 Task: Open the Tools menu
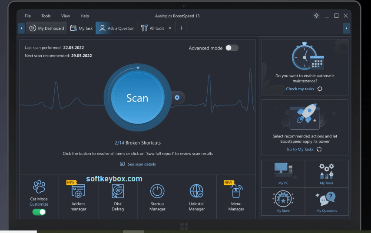pos(46,16)
